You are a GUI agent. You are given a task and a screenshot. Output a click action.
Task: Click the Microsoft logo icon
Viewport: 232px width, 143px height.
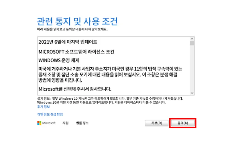pos(39,123)
